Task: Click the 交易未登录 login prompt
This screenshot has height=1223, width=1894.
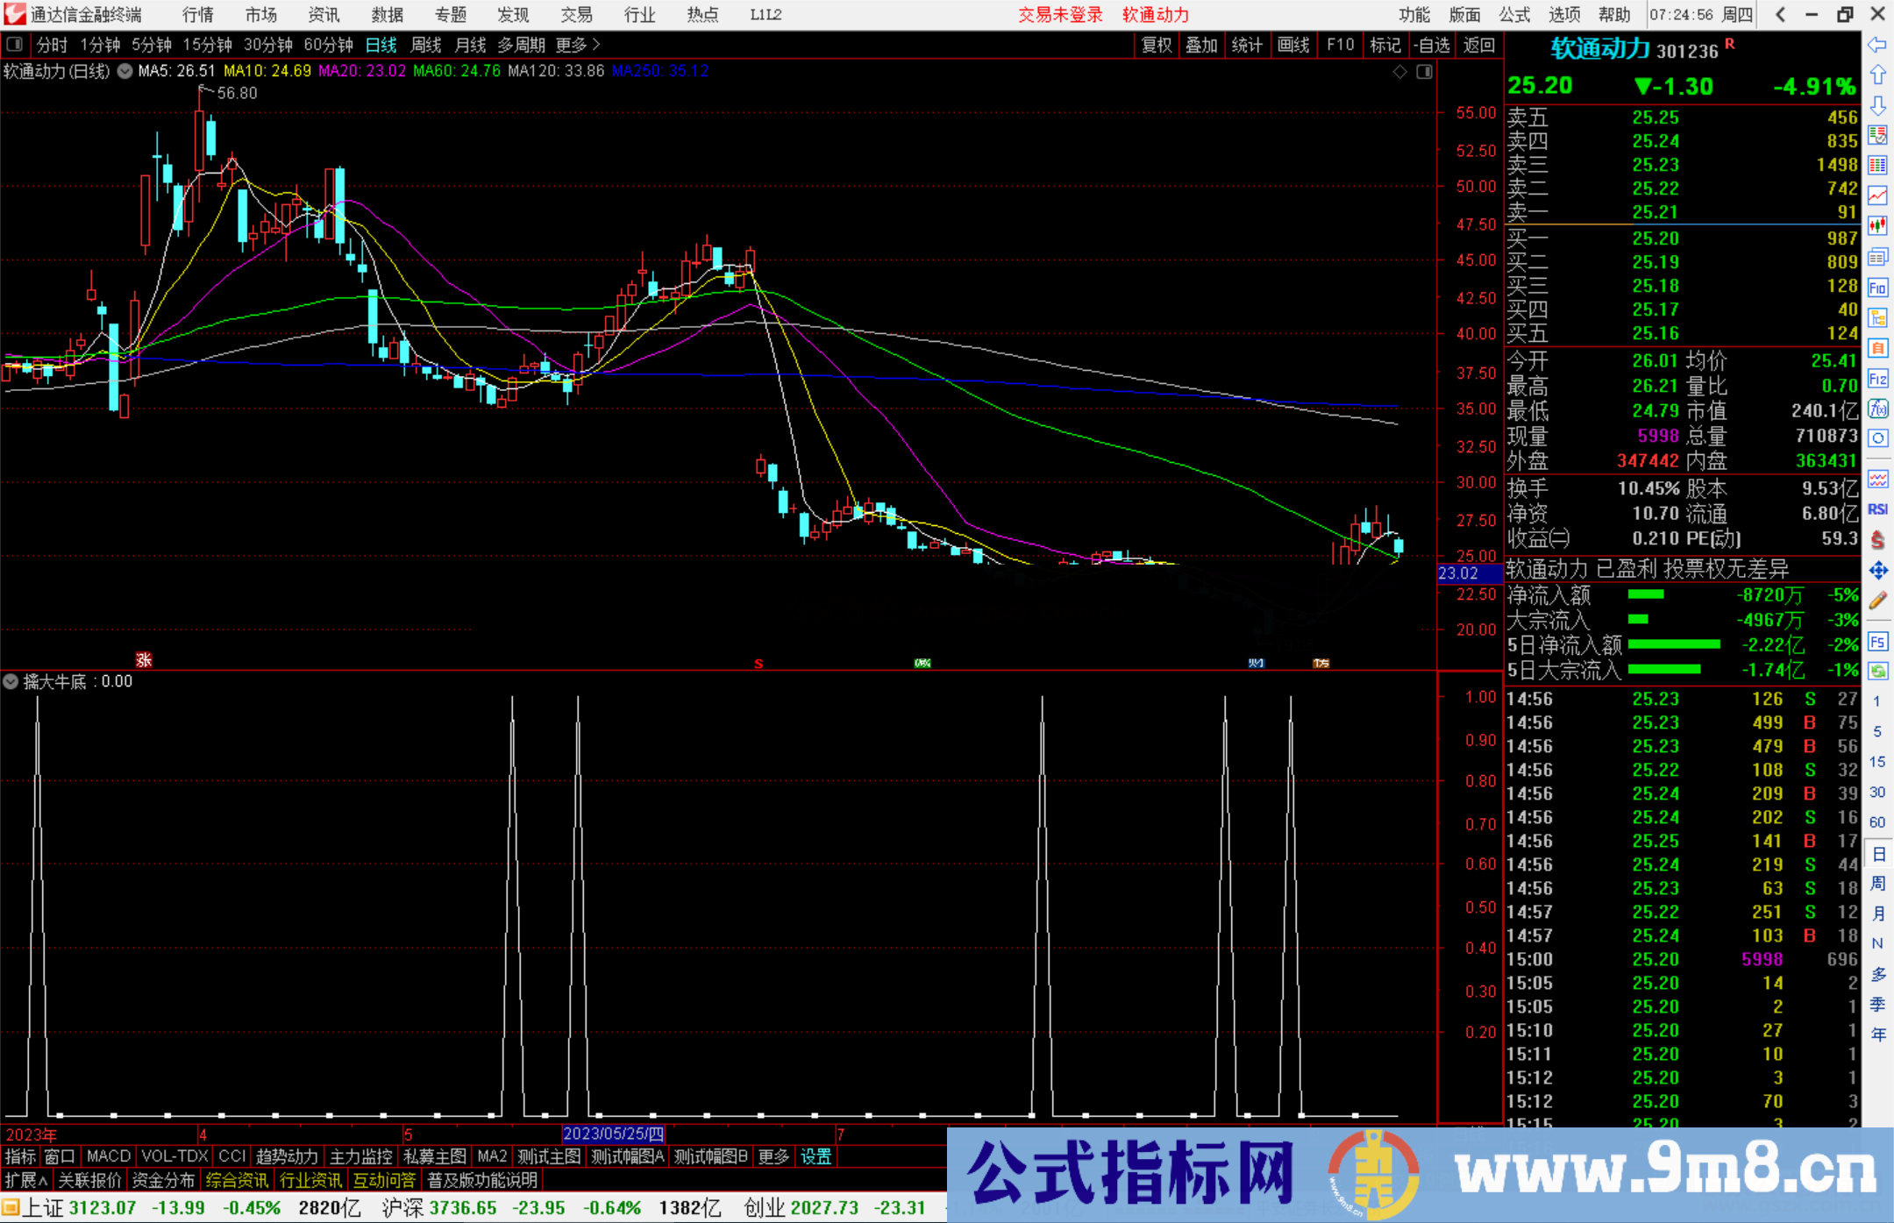Action: tap(1060, 14)
